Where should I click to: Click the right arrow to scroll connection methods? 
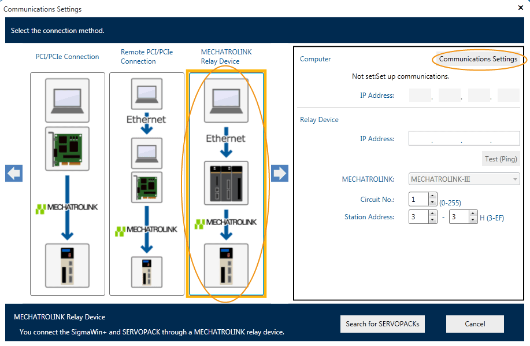(280, 173)
